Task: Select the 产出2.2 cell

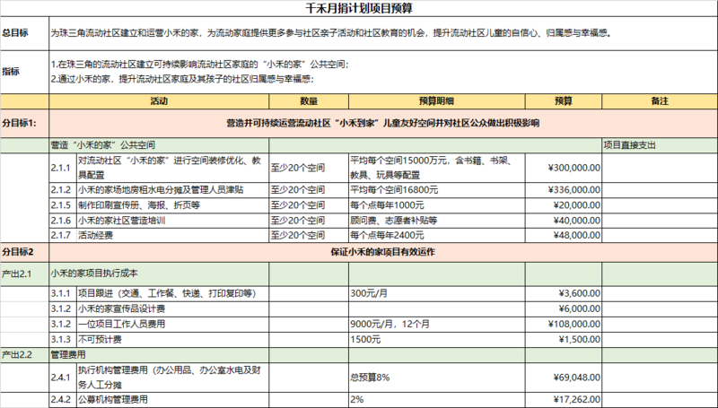Action: coord(25,355)
